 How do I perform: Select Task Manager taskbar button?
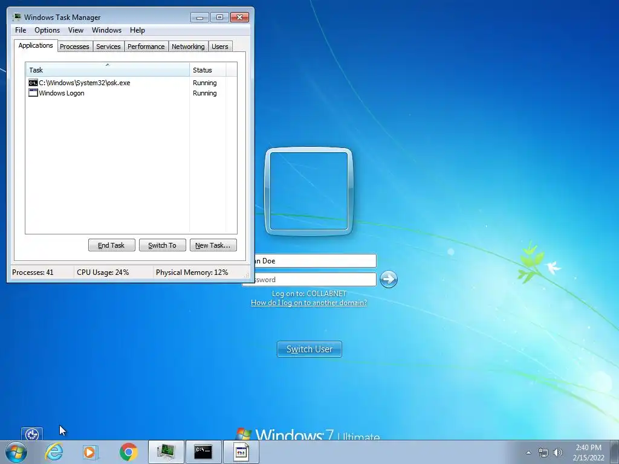point(166,452)
